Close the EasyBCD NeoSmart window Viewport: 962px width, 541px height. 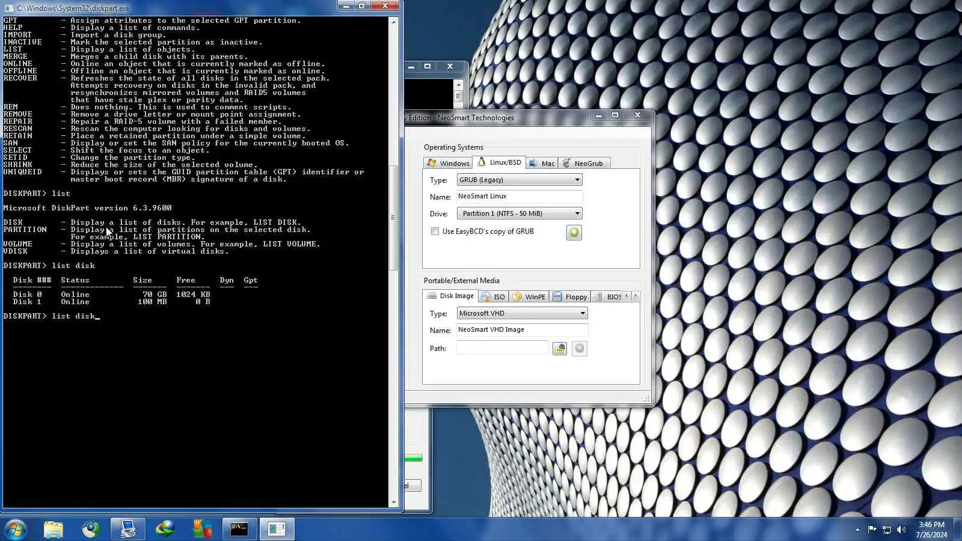click(x=637, y=115)
